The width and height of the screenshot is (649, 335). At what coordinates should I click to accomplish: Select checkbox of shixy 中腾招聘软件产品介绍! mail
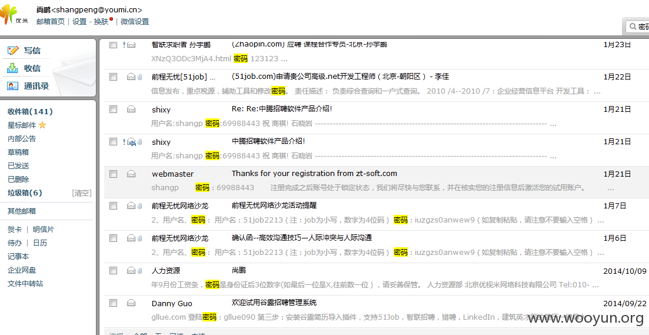(113, 142)
